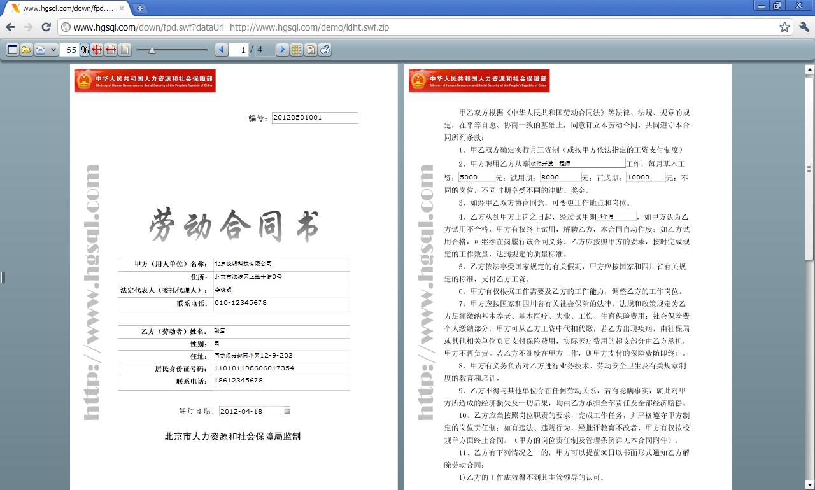Click the label 居民身份证号码
This screenshot has height=490, width=815.
click(x=181, y=369)
